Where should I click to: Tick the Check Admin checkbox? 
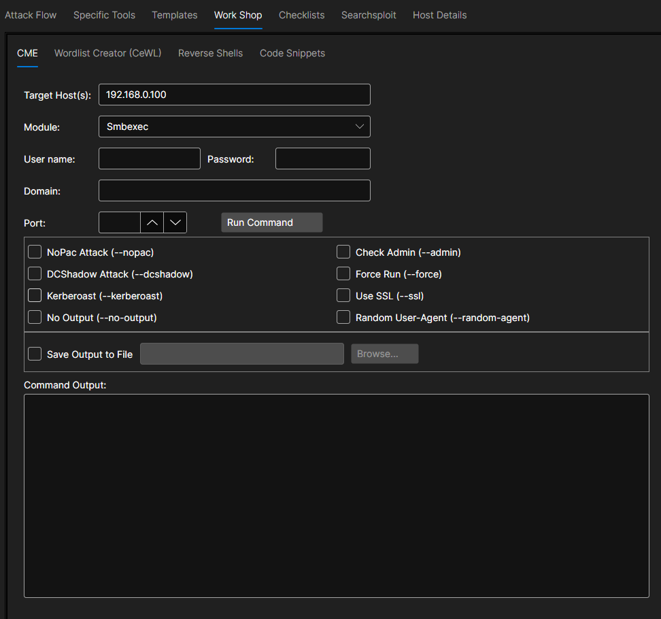coord(343,252)
